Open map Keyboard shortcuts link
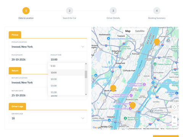Image resolution: width=183 pixels, height=137 pixels. [x=135, y=129]
